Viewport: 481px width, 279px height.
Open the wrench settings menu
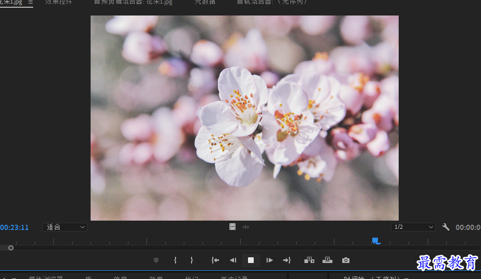(x=446, y=227)
